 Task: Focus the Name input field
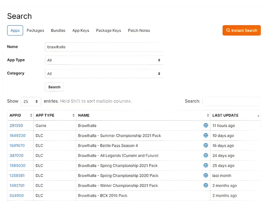104,47
